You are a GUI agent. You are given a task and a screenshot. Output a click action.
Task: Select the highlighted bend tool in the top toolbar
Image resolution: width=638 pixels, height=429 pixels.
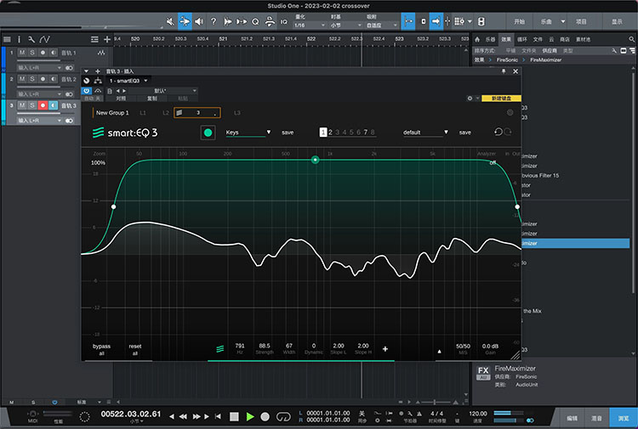click(185, 21)
